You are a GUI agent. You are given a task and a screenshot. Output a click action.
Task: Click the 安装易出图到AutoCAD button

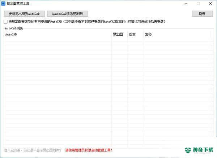[25, 14]
